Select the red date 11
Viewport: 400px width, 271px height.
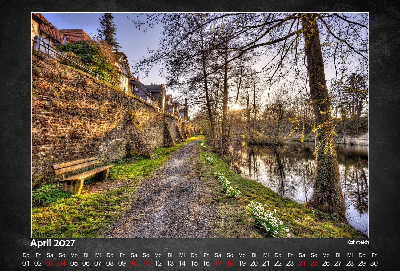tap(146, 263)
